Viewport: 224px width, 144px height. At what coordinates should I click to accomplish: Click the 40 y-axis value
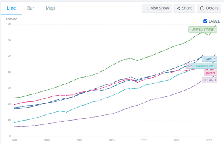pos(9,72)
